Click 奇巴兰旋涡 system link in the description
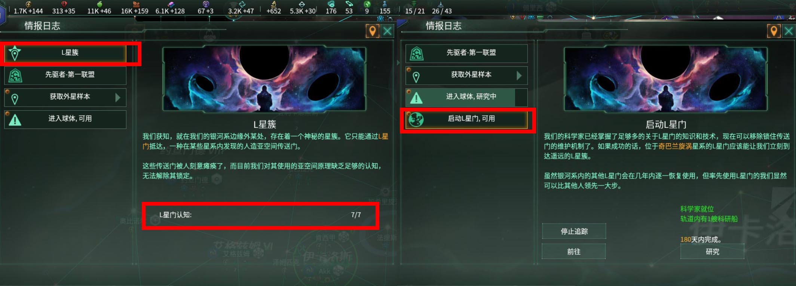Viewport: 796px width, 286px height. (675, 146)
